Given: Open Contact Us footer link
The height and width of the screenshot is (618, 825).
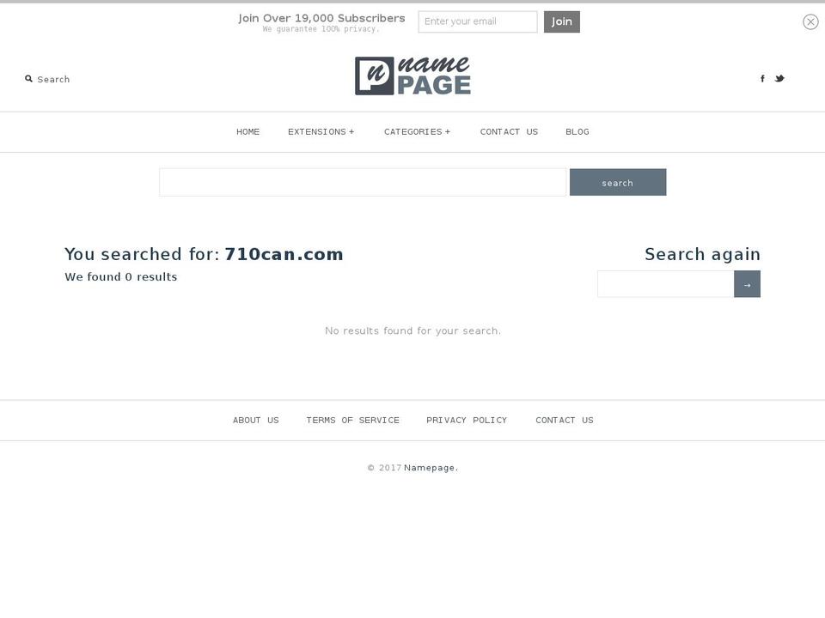Looking at the screenshot, I should tap(565, 421).
